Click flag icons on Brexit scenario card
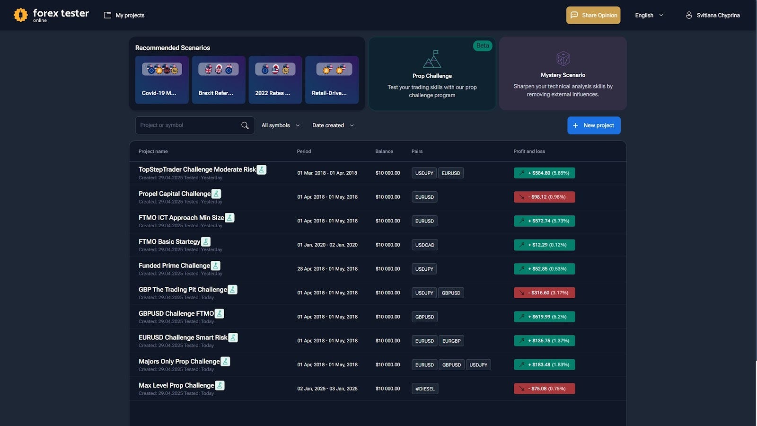Image resolution: width=757 pixels, height=426 pixels. [219, 69]
